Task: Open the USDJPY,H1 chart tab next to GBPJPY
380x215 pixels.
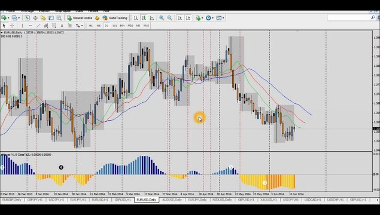Action: [x=56, y=200]
